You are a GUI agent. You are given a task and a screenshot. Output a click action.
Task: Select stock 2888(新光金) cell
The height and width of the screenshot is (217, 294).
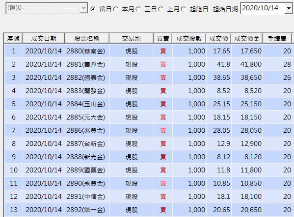(87, 157)
